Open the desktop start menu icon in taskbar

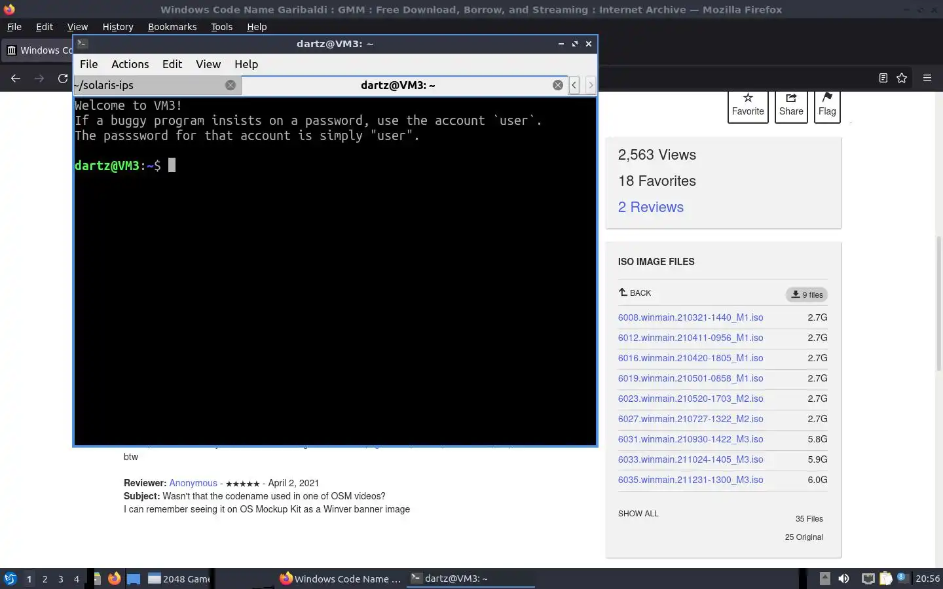[10, 579]
